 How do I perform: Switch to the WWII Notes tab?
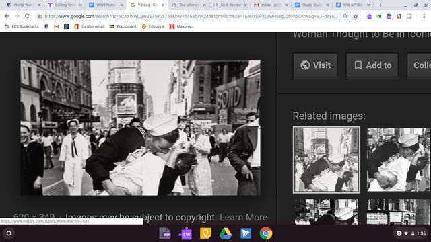[x=106, y=5]
